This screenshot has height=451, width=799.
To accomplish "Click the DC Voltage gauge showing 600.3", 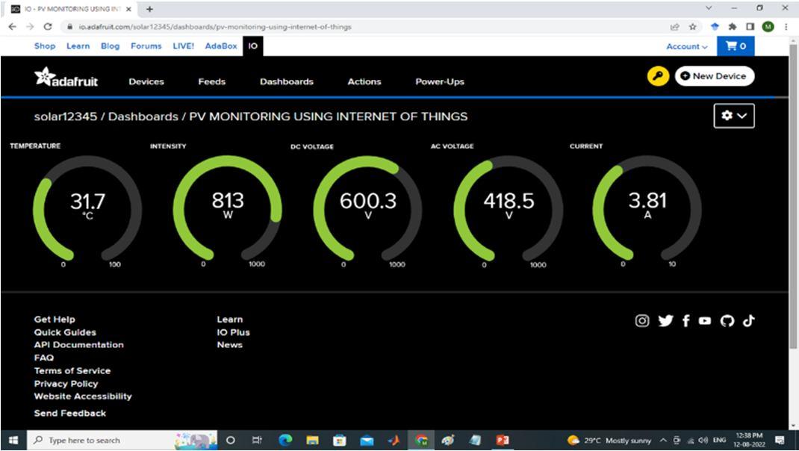I will click(368, 209).
